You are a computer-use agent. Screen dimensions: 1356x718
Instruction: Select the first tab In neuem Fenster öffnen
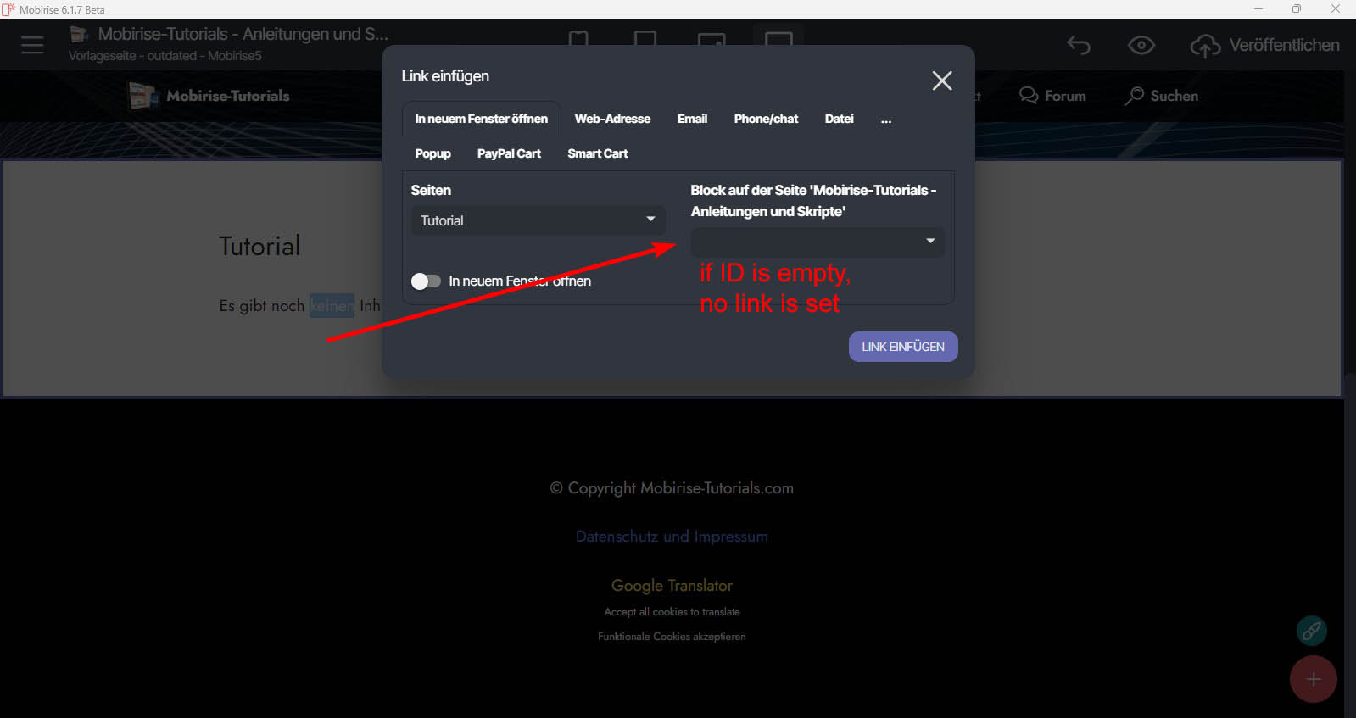(481, 119)
